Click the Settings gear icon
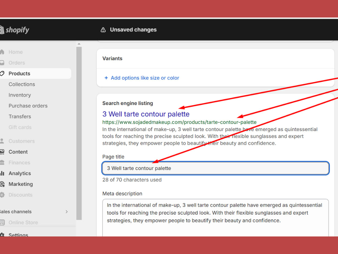338x254 pixels. pos(2,235)
